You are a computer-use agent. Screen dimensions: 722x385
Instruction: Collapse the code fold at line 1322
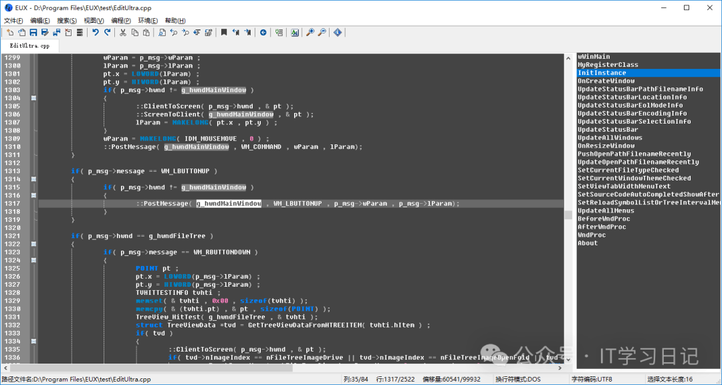pyautogui.click(x=33, y=244)
